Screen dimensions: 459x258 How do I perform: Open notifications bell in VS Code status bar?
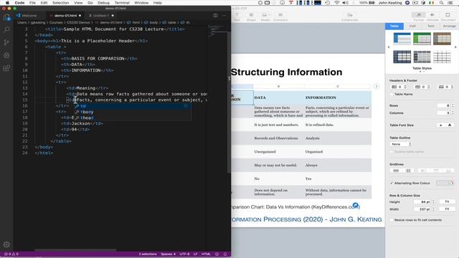click(x=225, y=254)
